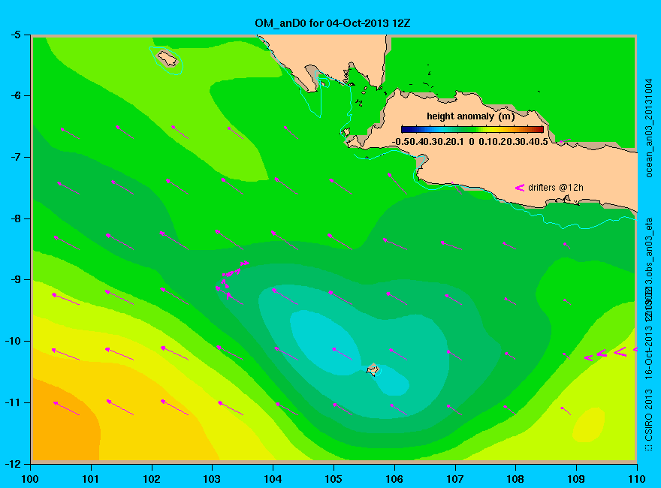Viewport: 661px width, 488px height.
Task: Click the y-axis label -6
Action: (16, 95)
